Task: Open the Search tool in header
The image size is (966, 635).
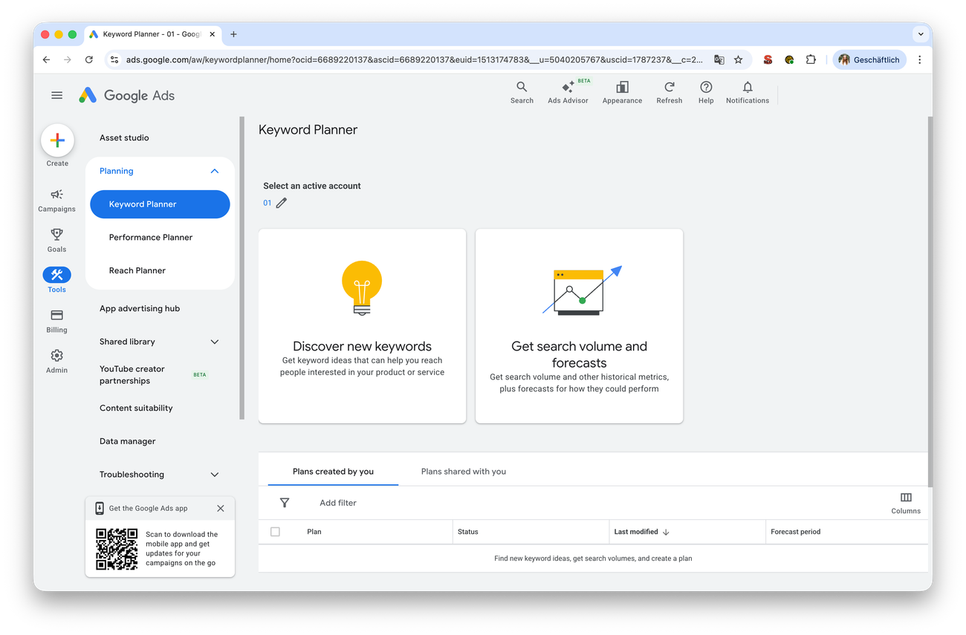Action: [x=522, y=93]
